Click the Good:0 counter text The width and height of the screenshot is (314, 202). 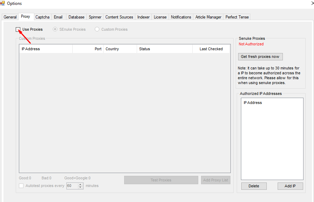point(25,178)
